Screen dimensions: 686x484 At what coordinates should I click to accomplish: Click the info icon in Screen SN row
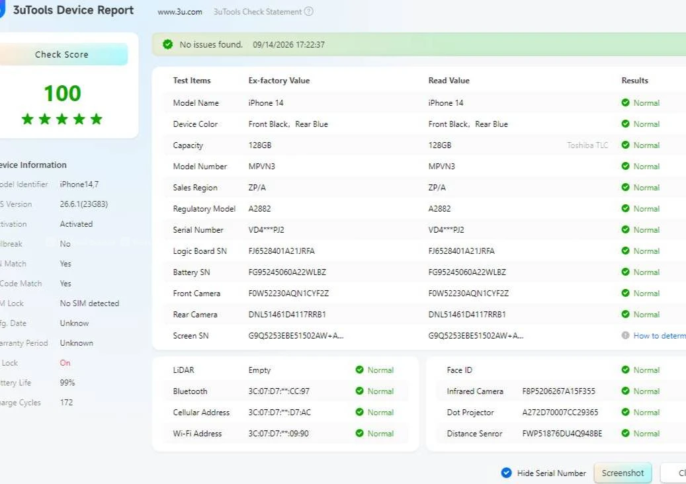tap(625, 335)
